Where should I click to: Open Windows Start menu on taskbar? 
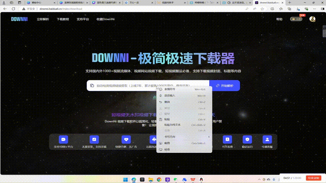125,179
